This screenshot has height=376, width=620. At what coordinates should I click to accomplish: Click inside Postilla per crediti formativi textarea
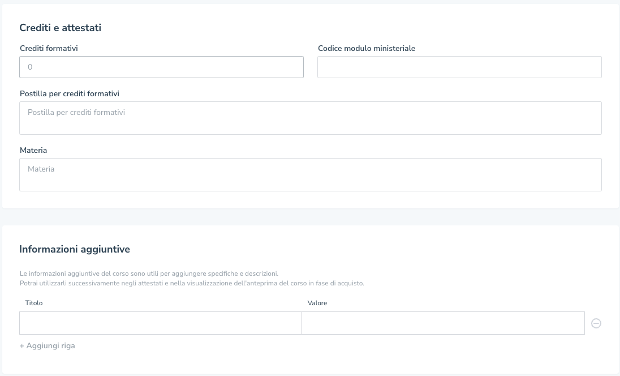click(310, 118)
